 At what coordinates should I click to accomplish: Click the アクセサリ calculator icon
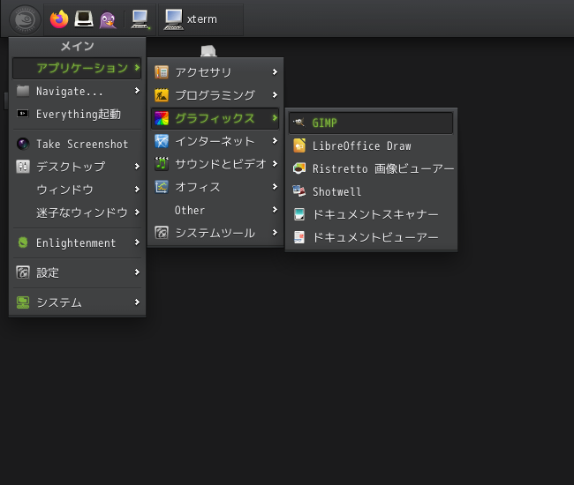coord(162,72)
